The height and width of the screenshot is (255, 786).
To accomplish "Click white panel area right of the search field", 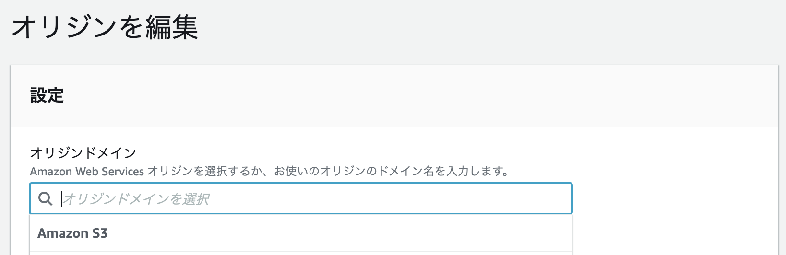I will 672,199.
